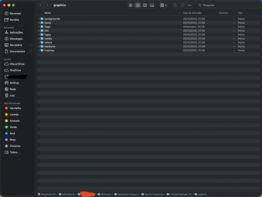Click the faces folder icon
The image size is (262, 197).
pyautogui.click(x=42, y=23)
